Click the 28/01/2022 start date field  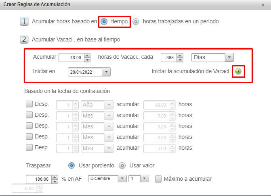(x=85, y=72)
